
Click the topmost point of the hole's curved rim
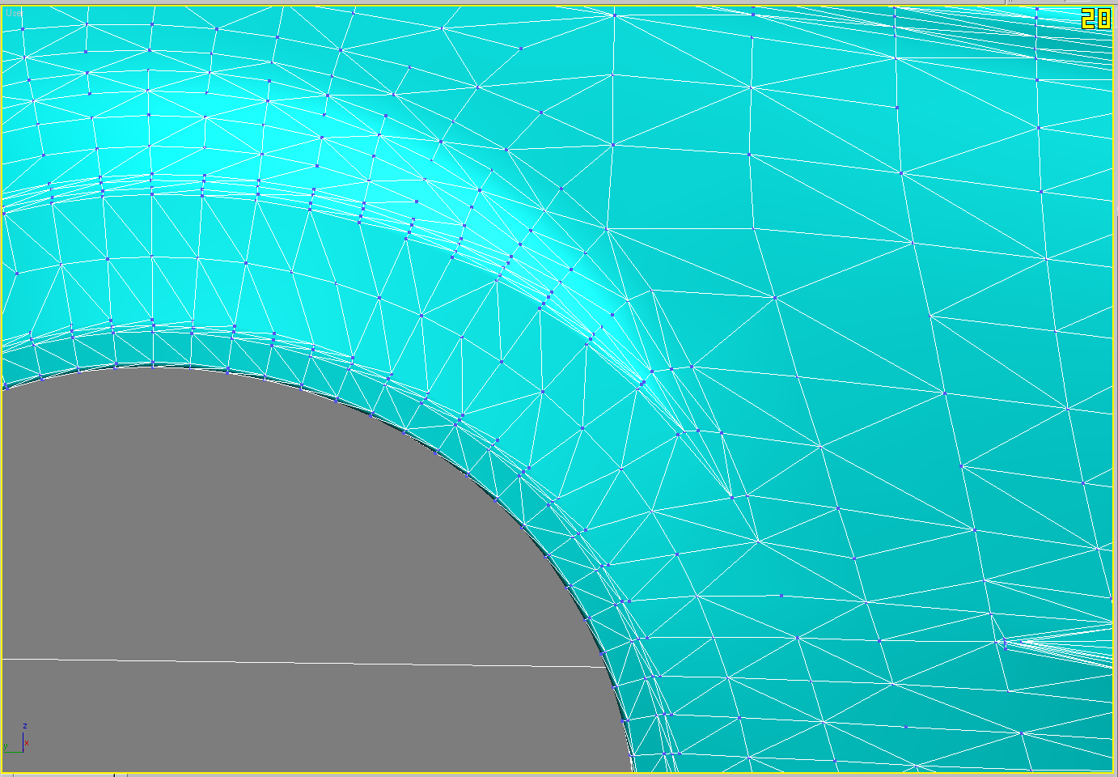coord(154,366)
